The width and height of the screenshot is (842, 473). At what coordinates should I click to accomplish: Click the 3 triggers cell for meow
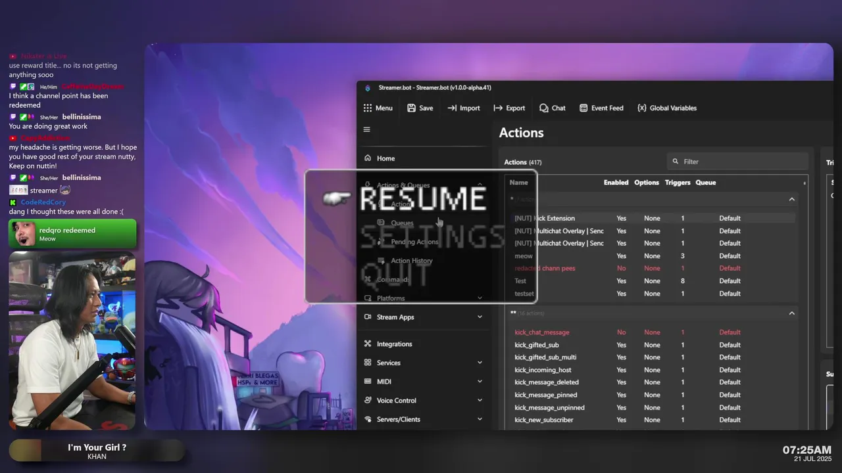coord(682,256)
